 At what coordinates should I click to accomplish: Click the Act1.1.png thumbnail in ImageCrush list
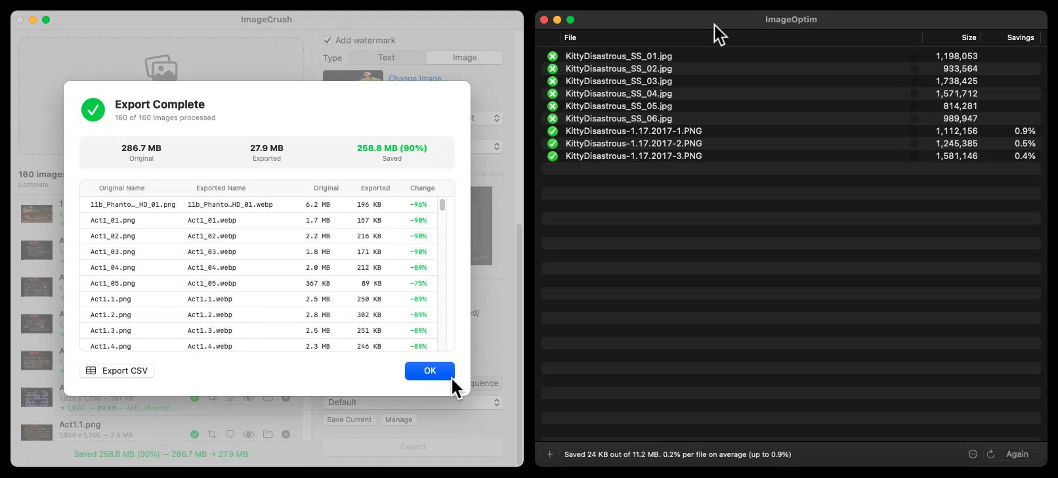(x=37, y=433)
